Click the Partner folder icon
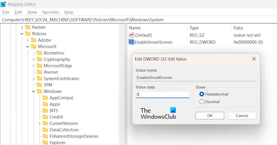 28,27
